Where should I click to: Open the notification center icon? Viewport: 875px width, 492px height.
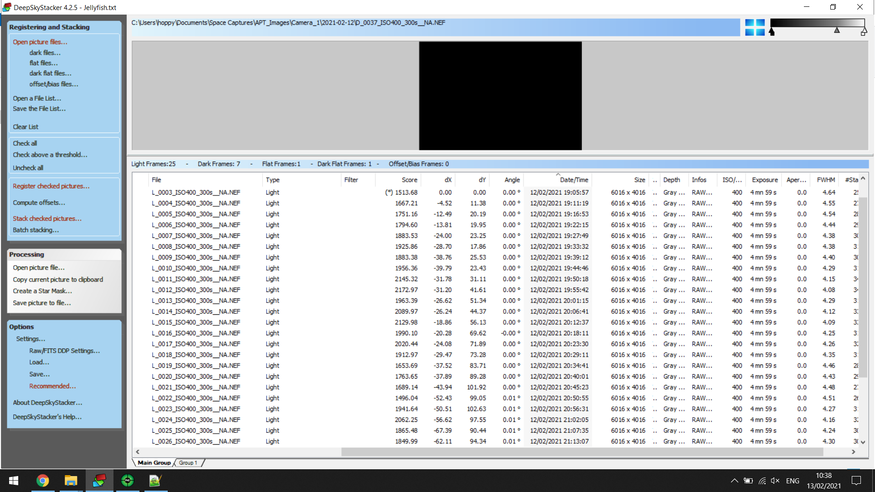[856, 480]
